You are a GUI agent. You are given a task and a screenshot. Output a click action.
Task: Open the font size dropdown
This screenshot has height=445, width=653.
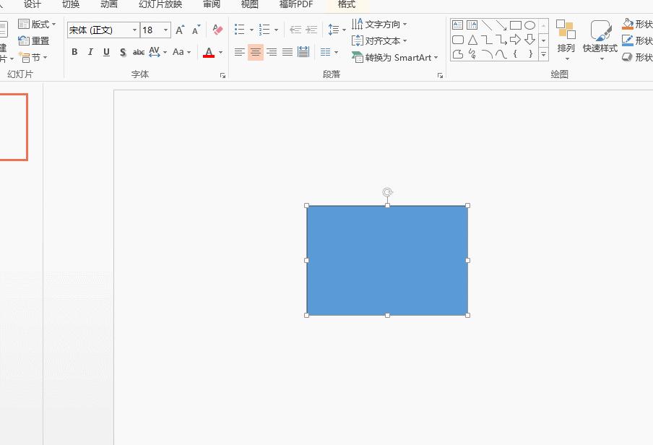click(x=165, y=30)
